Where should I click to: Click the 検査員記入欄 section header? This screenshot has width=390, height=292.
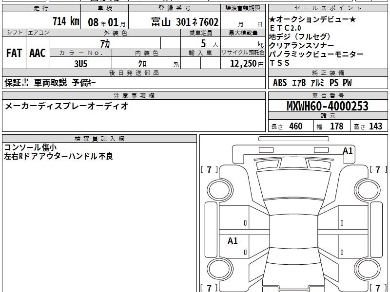99,138
